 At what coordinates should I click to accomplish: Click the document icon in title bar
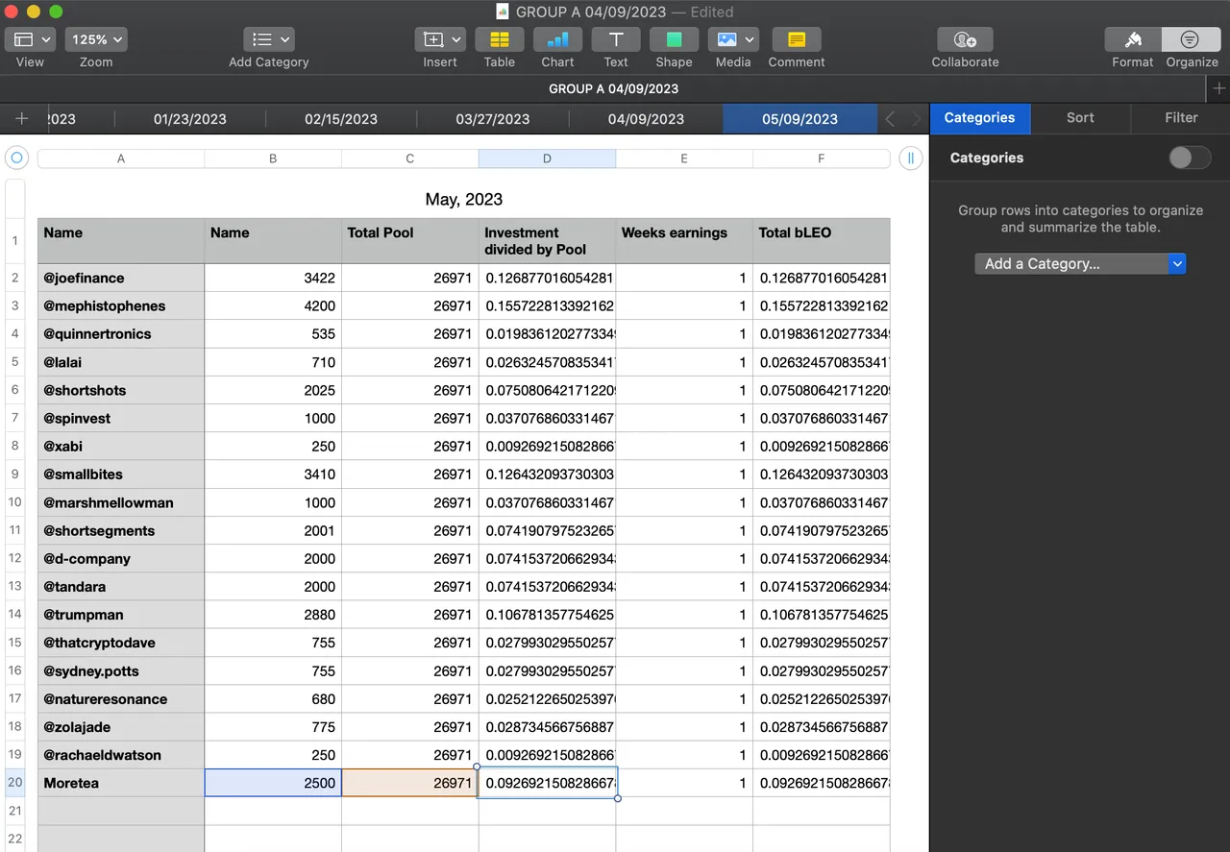503,12
